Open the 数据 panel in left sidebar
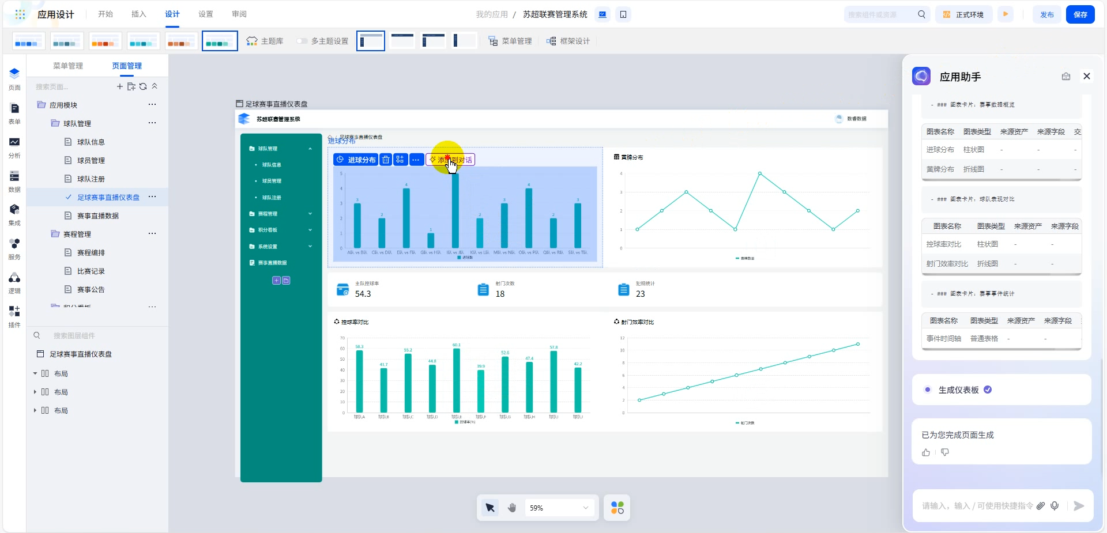 [x=14, y=180]
